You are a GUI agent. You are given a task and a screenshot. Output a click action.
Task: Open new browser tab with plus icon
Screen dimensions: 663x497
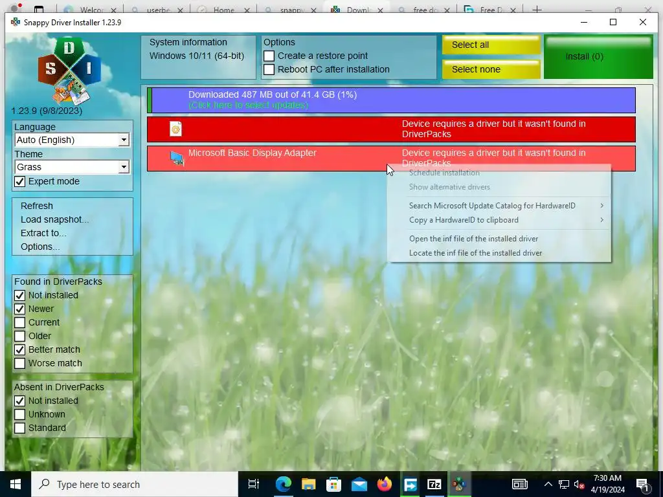pos(537,9)
